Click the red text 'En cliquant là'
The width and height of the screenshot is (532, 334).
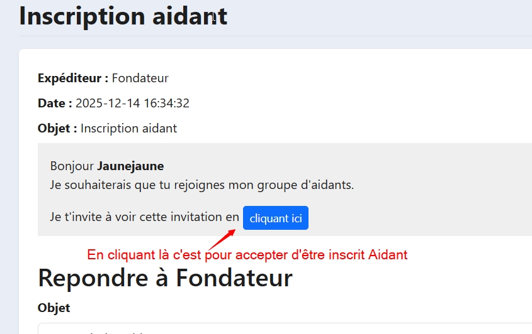click(x=118, y=255)
